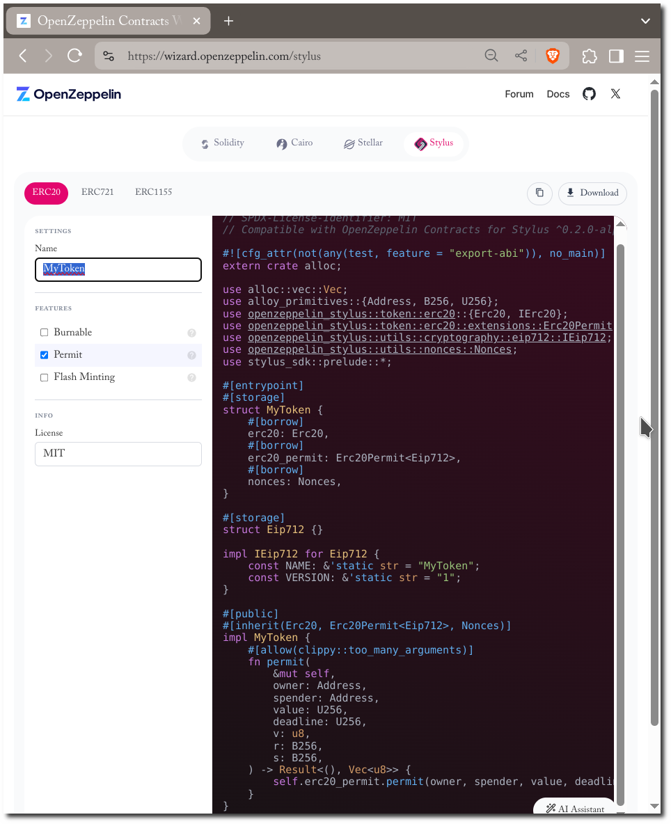Click the page vertical scrollbar
This screenshot has height=824, width=671.
coord(654,407)
